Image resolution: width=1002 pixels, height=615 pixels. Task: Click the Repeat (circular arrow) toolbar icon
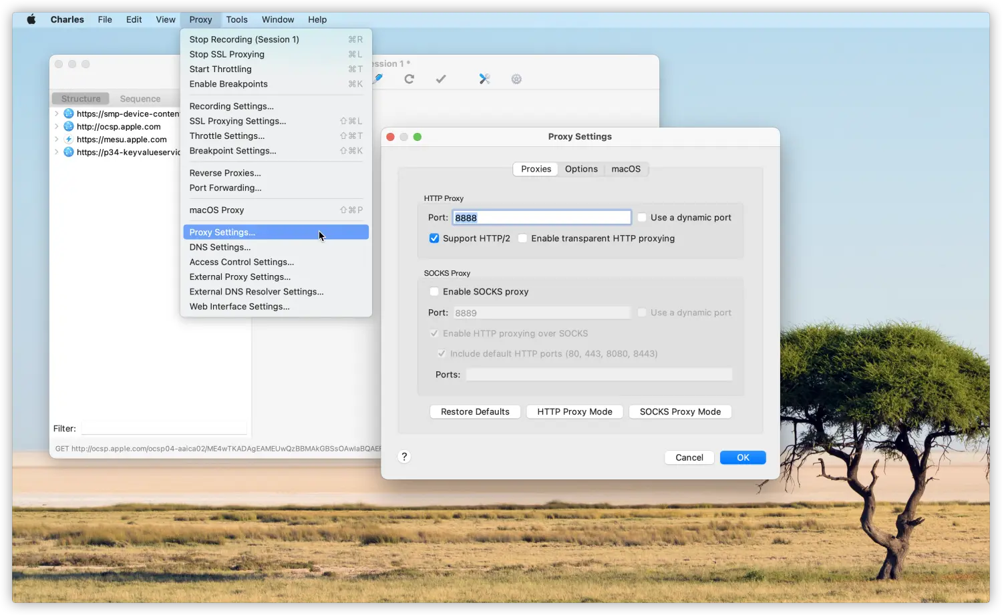point(409,79)
